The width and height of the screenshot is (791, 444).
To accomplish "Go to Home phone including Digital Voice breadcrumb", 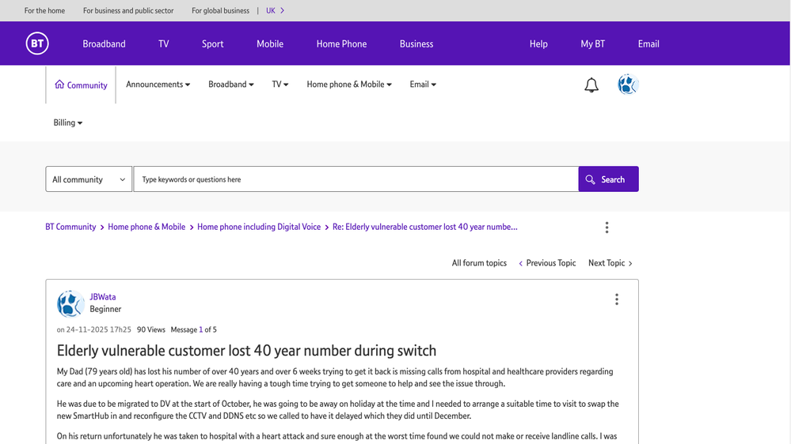I will (x=259, y=227).
